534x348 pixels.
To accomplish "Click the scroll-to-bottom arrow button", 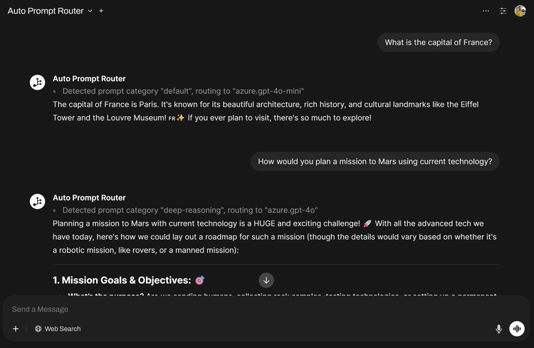I will pyautogui.click(x=266, y=280).
